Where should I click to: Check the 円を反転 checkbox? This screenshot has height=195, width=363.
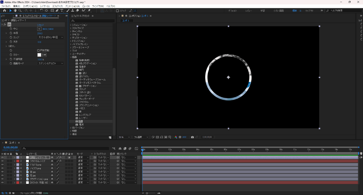(38, 50)
